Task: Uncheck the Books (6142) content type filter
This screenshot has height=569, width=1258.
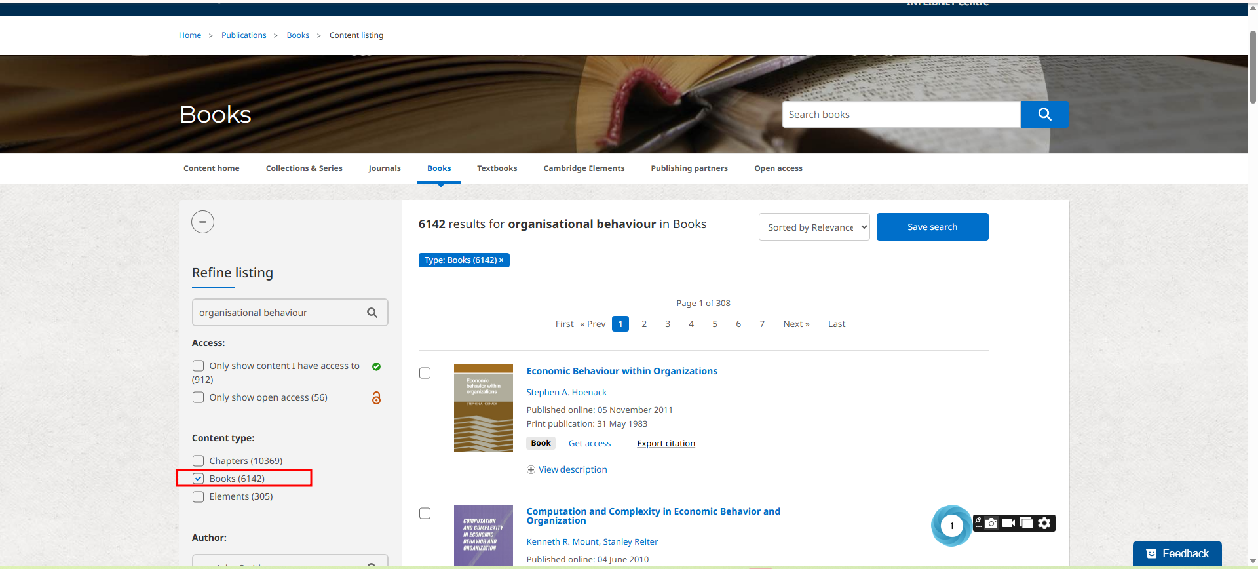Action: [x=199, y=479]
